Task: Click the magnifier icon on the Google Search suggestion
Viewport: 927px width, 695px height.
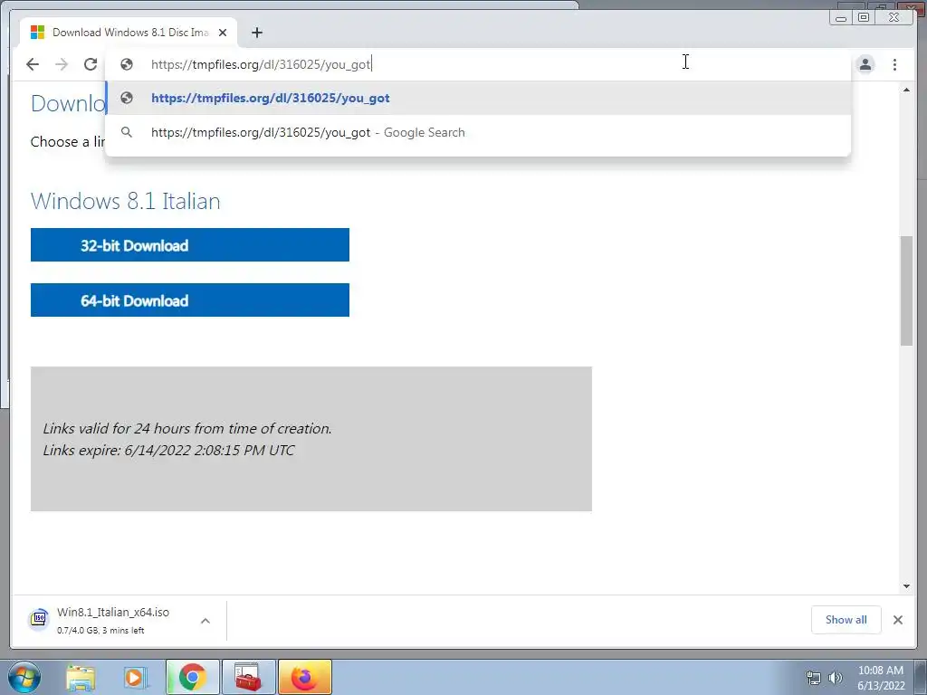Action: pos(127,132)
